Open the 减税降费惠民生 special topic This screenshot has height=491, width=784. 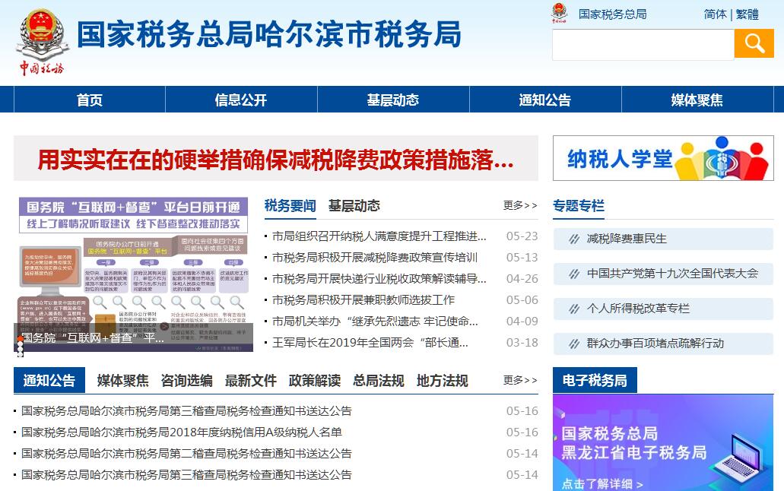663,239
